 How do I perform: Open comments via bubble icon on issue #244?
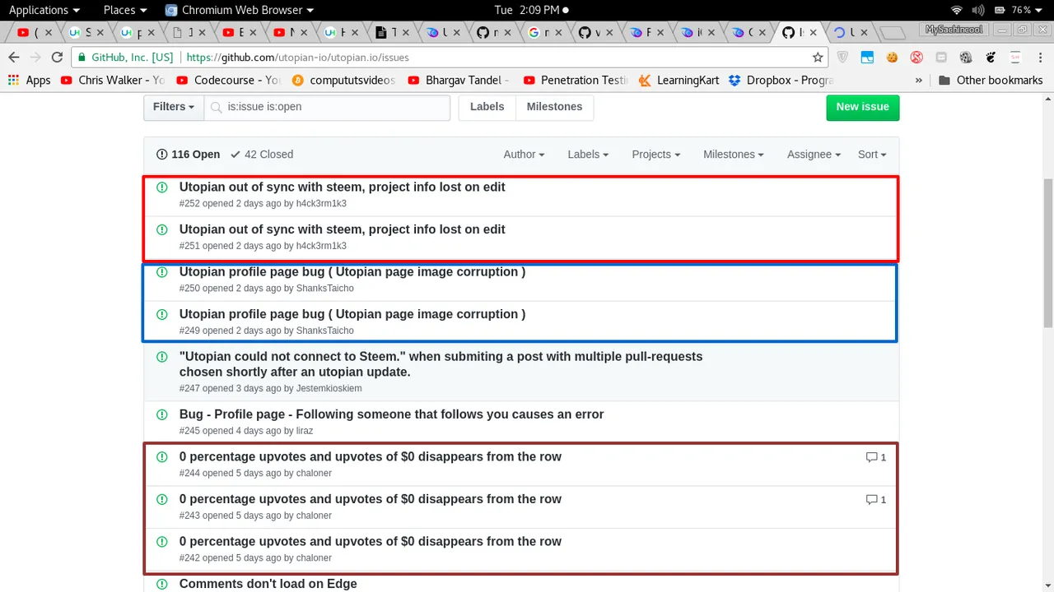click(x=871, y=457)
